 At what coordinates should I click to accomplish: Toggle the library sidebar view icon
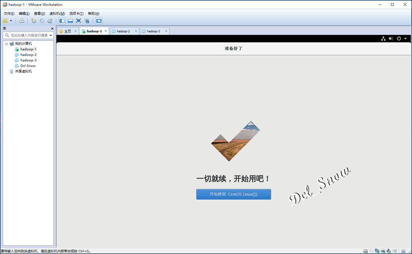[62, 21]
